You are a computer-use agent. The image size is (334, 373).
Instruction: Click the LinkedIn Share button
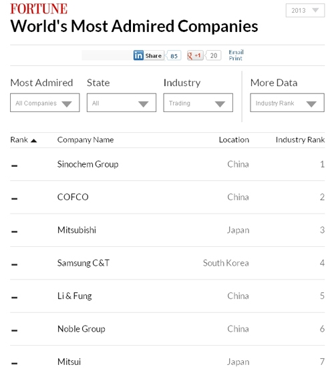(148, 55)
